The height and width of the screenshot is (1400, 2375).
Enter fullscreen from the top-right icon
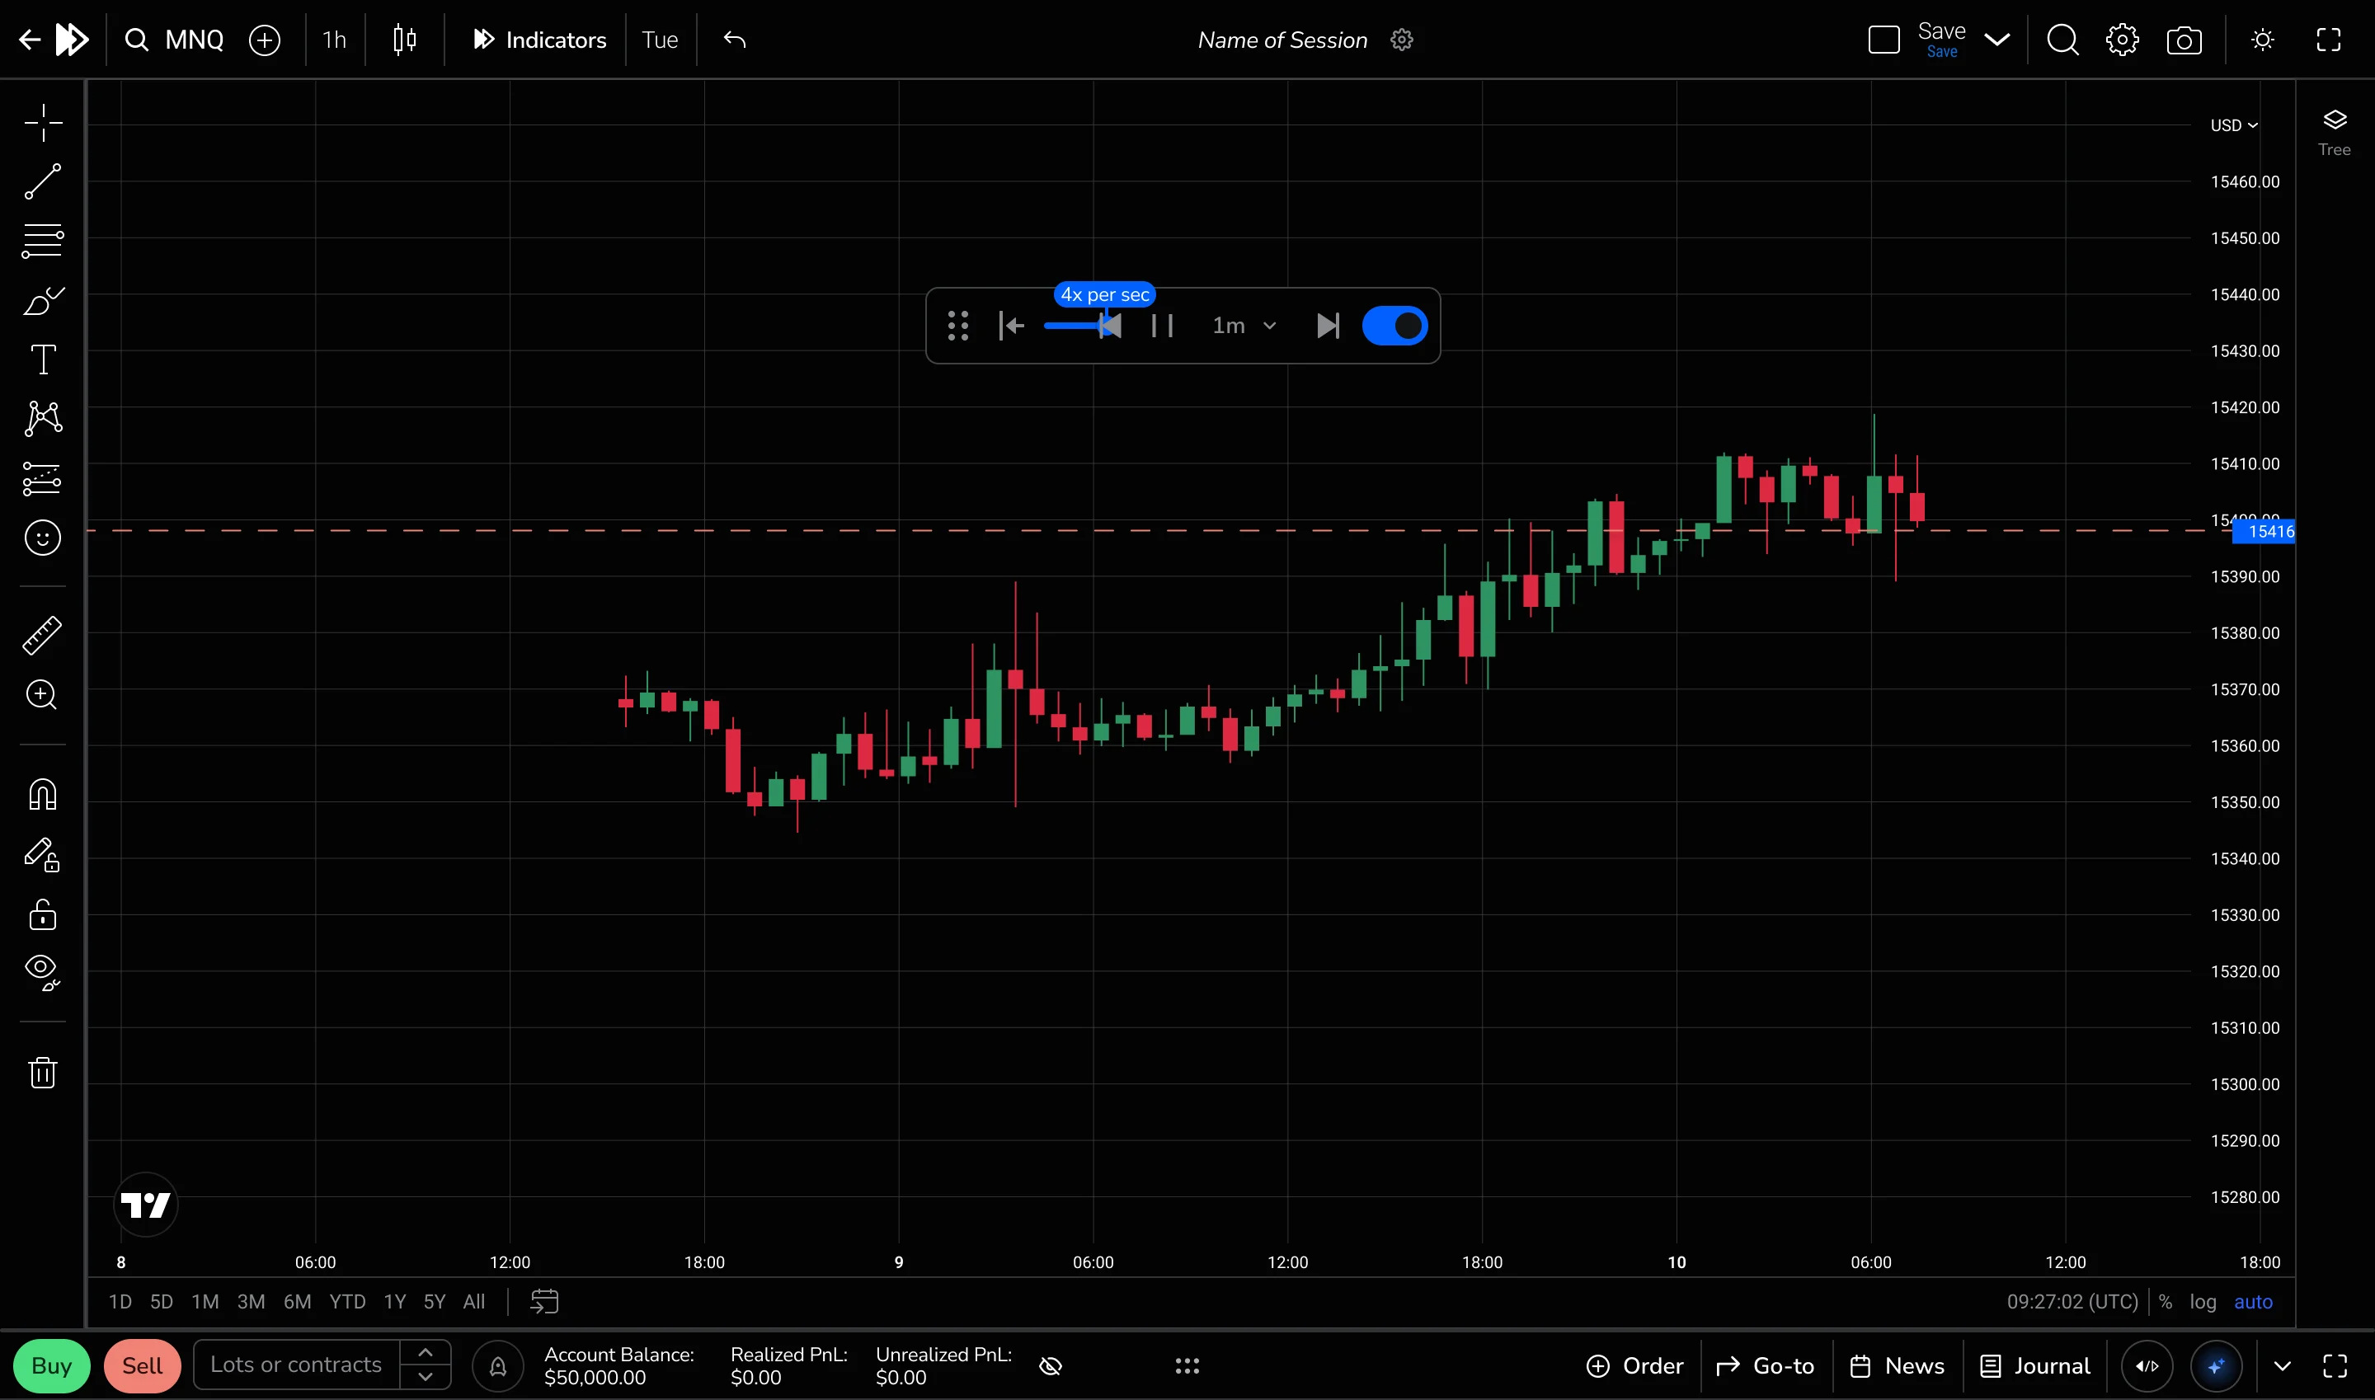coord(2329,40)
